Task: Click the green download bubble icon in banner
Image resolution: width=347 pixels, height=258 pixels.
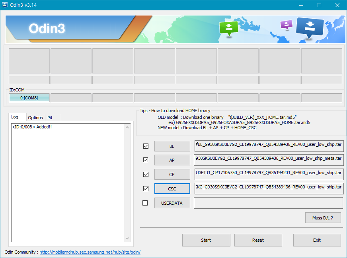Action: coord(229,28)
